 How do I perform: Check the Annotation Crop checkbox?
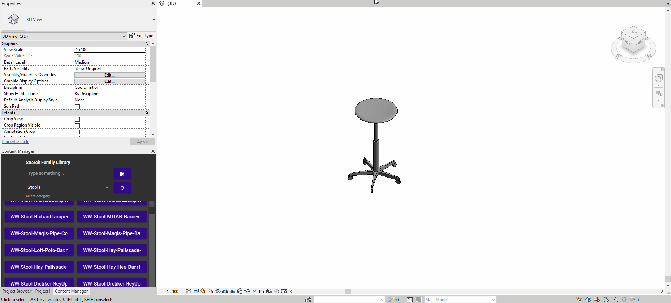(x=77, y=132)
